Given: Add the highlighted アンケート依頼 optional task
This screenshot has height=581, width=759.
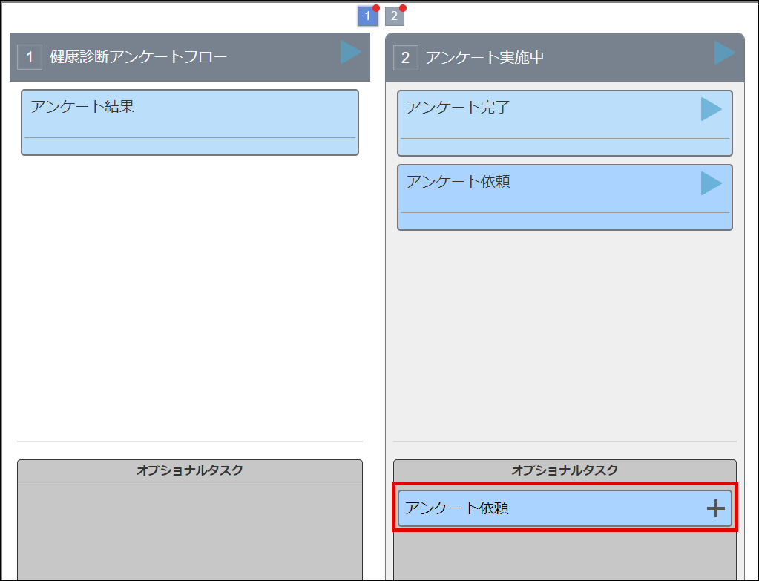Looking at the screenshot, I should (565, 508).
